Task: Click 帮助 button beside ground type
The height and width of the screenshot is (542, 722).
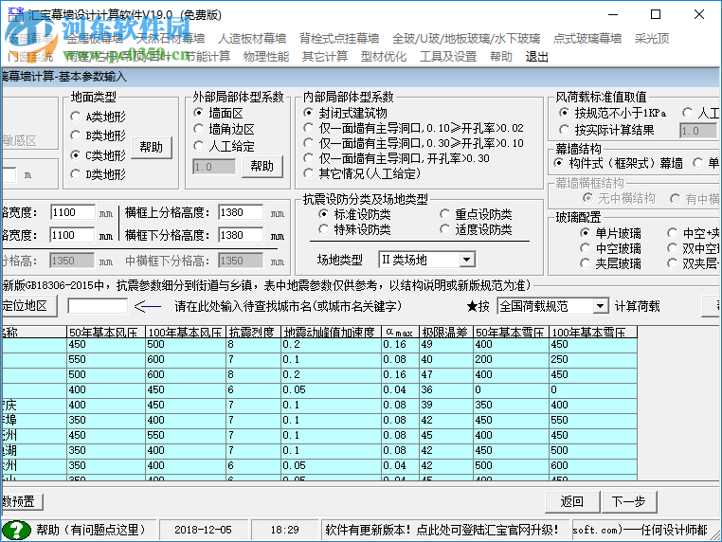Action: (152, 148)
